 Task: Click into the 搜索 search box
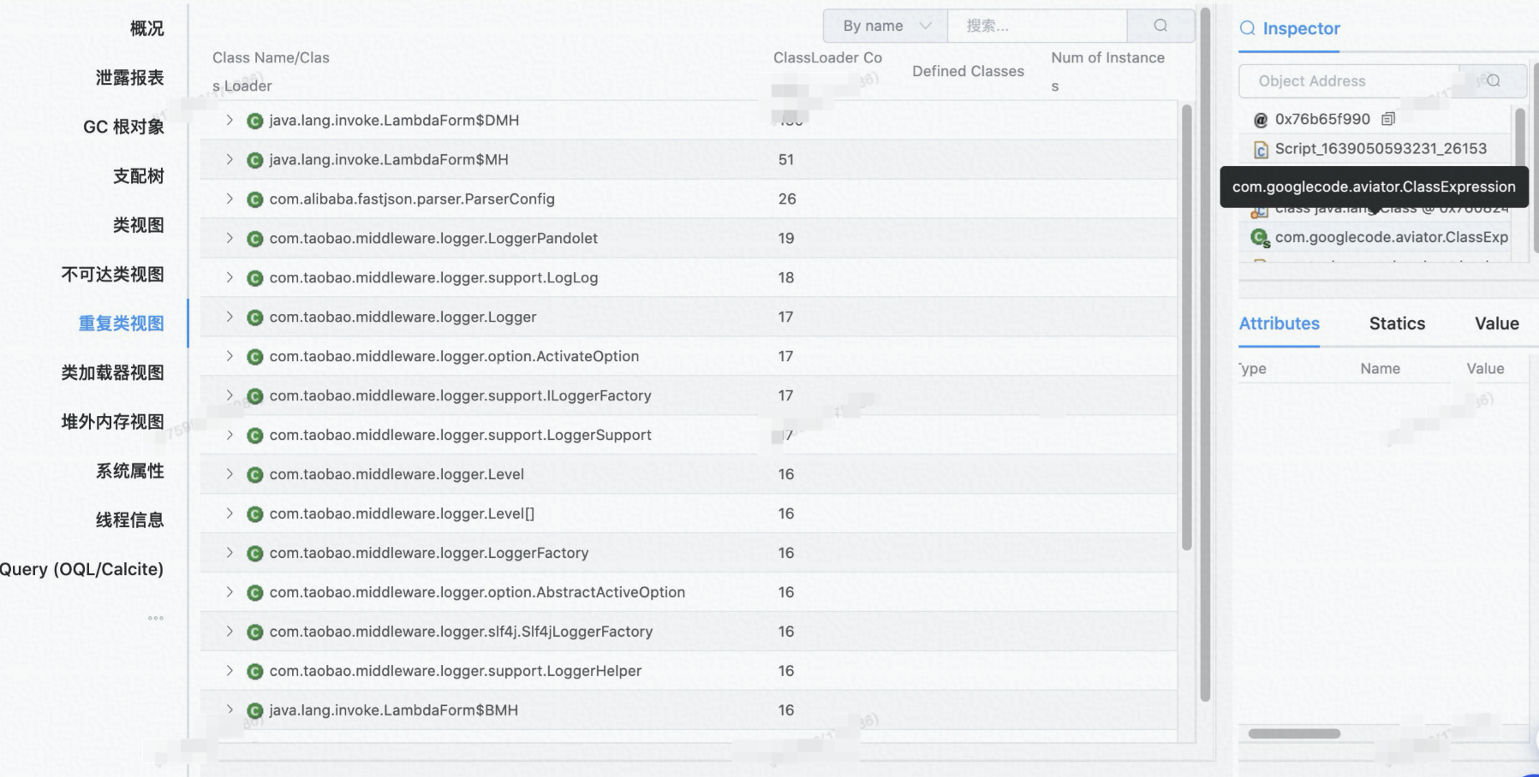pos(1036,26)
